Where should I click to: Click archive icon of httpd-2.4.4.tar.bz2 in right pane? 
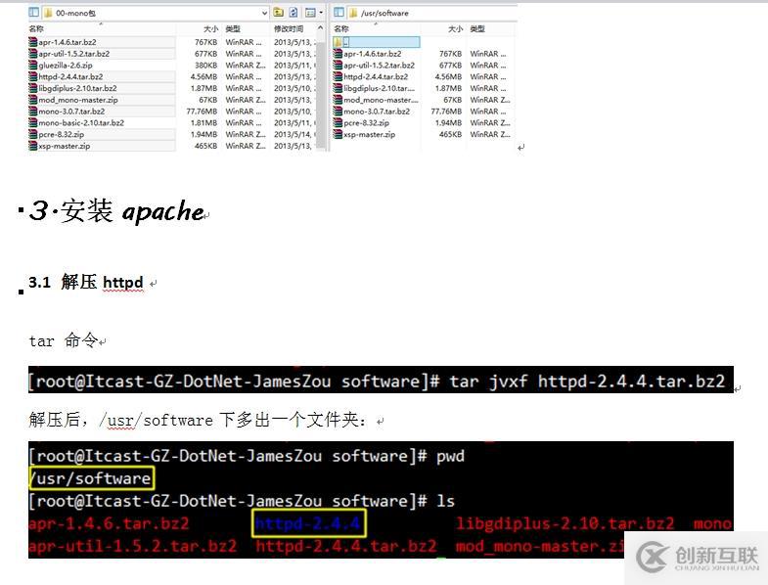click(338, 76)
